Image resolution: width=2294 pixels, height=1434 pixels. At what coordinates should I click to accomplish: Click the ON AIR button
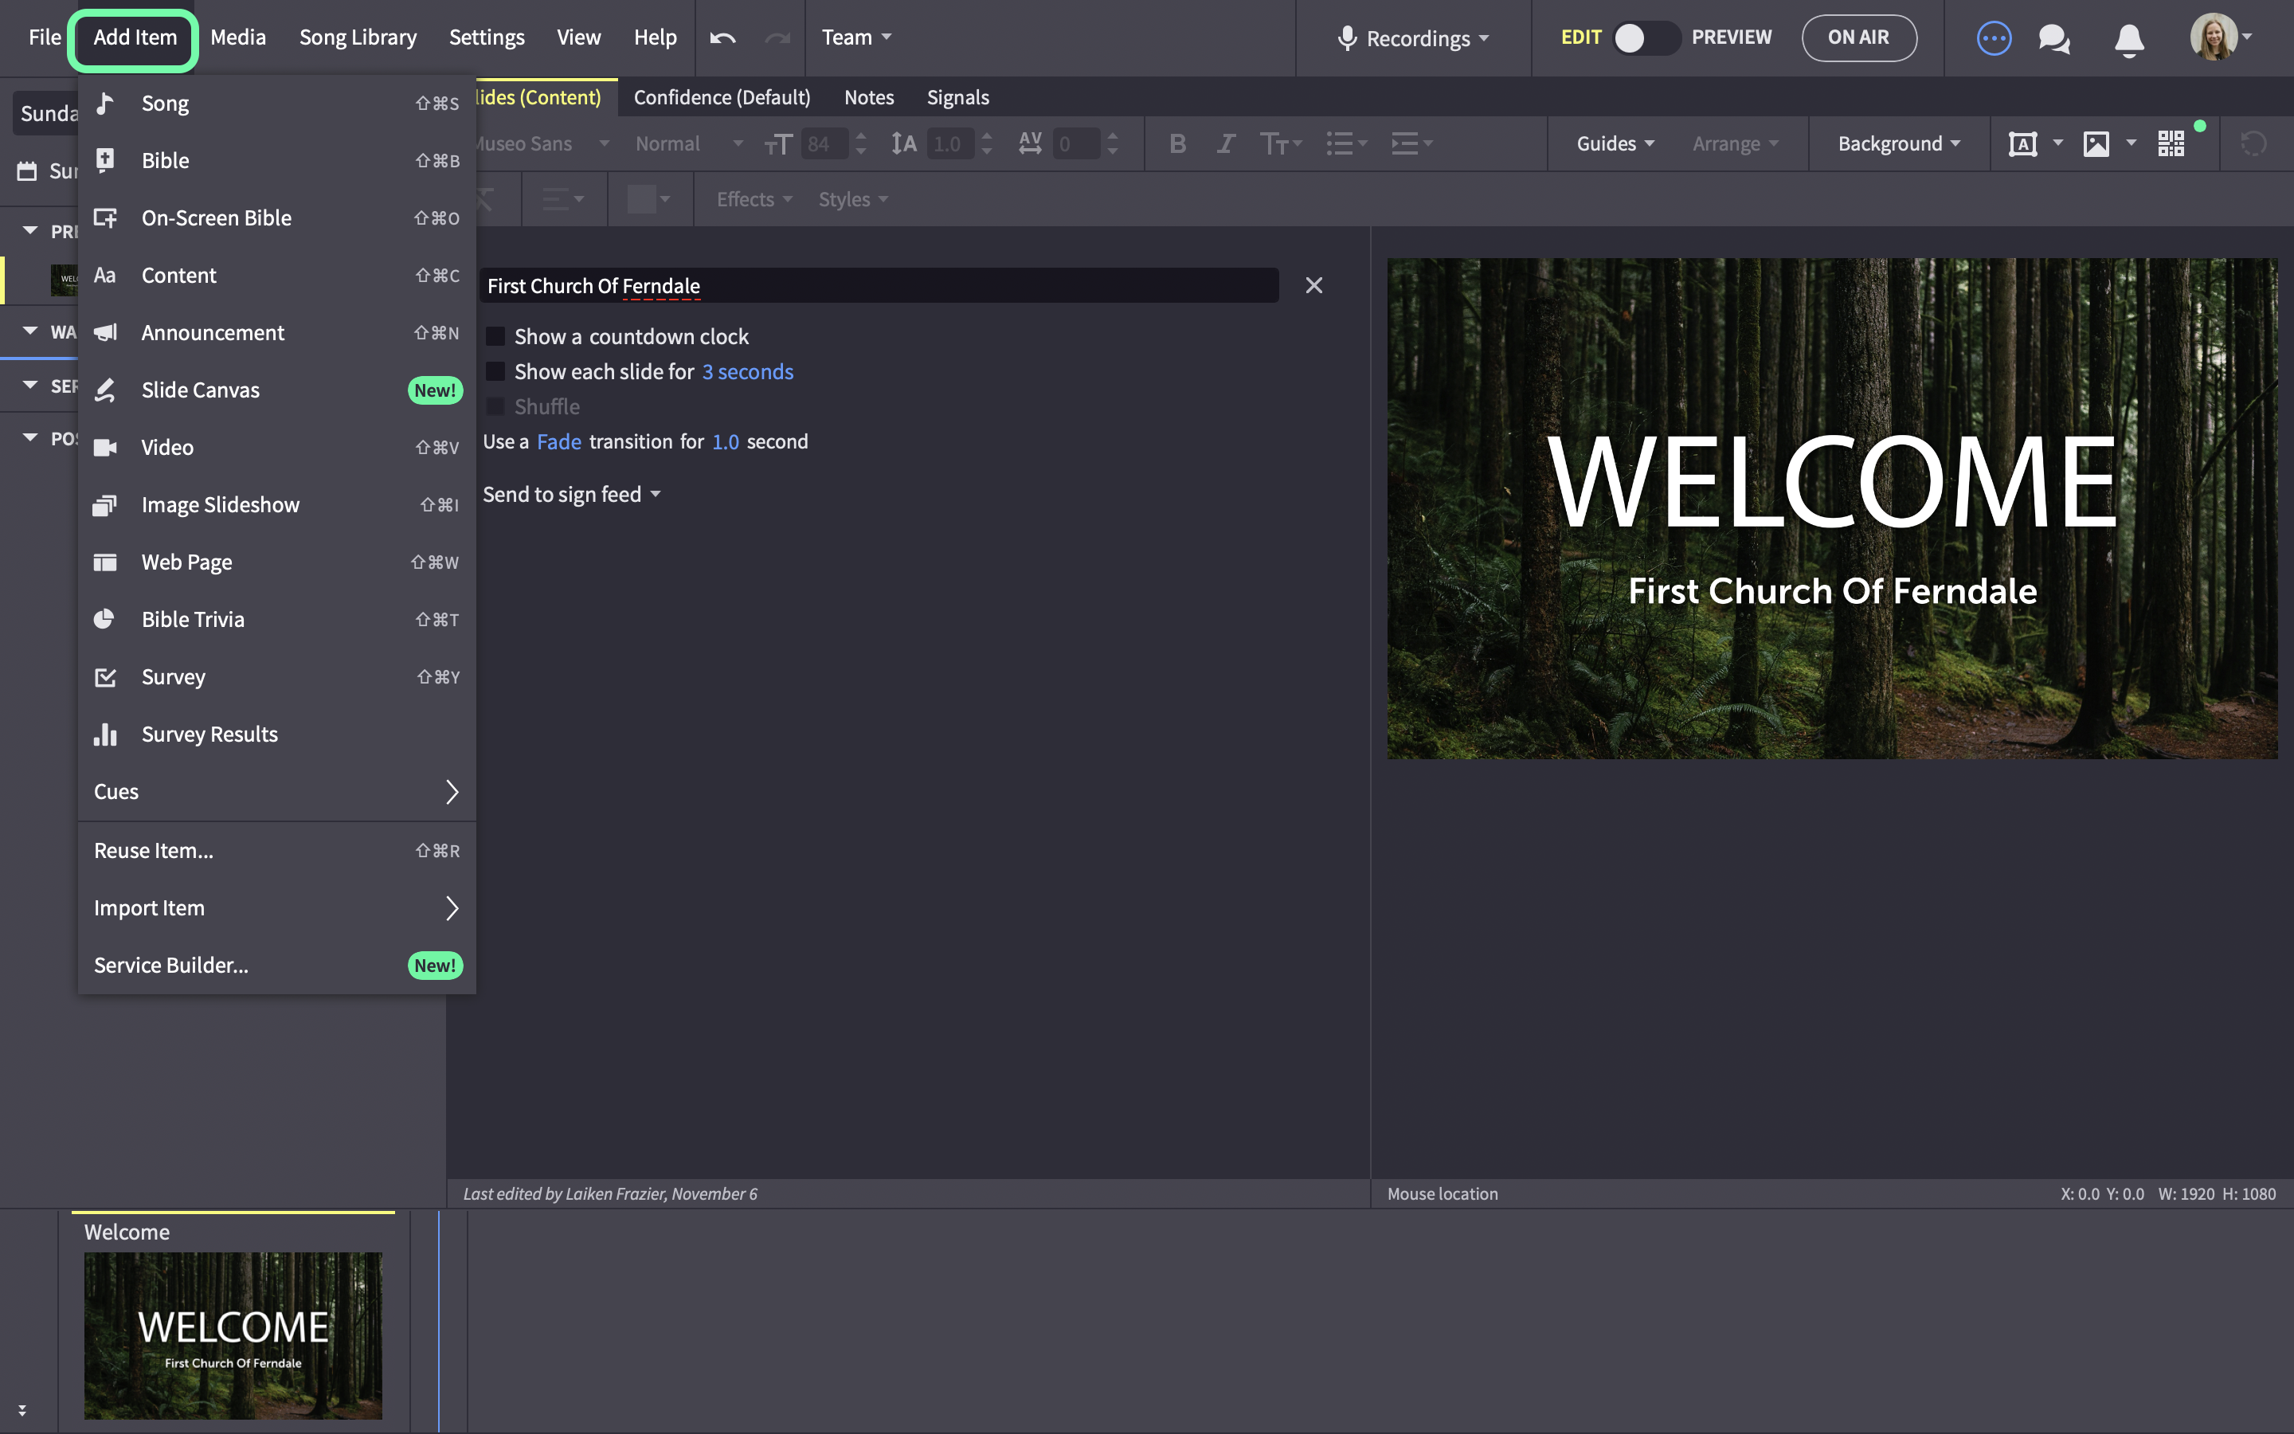1858,38
